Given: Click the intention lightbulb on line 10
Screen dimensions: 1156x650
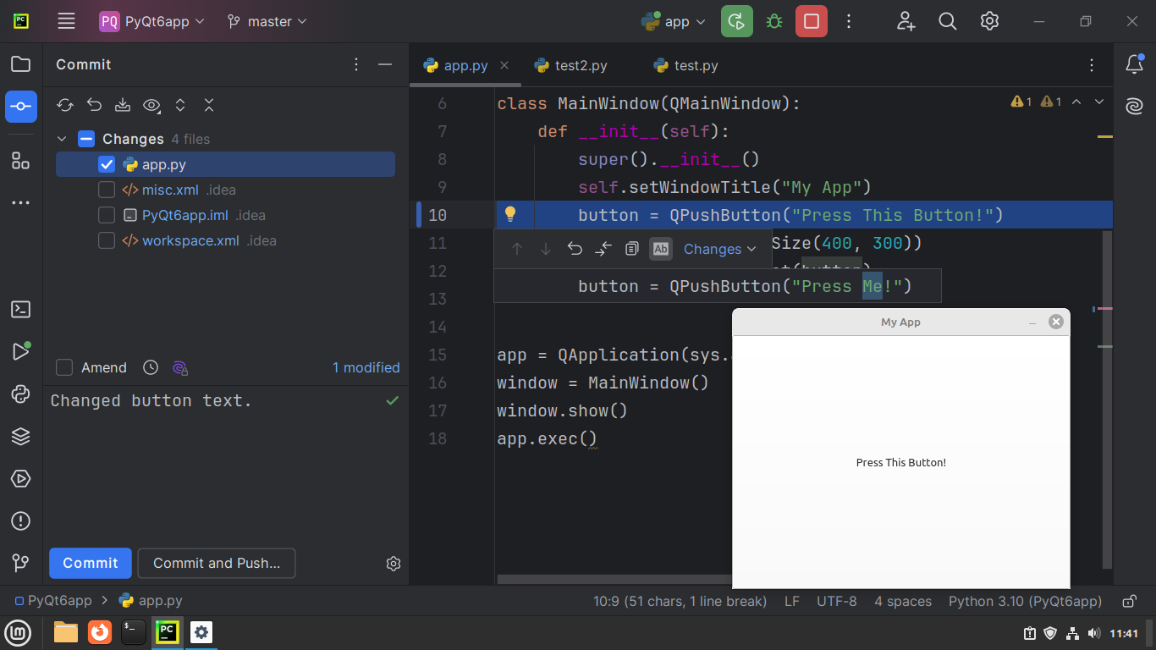Looking at the screenshot, I should 510,214.
